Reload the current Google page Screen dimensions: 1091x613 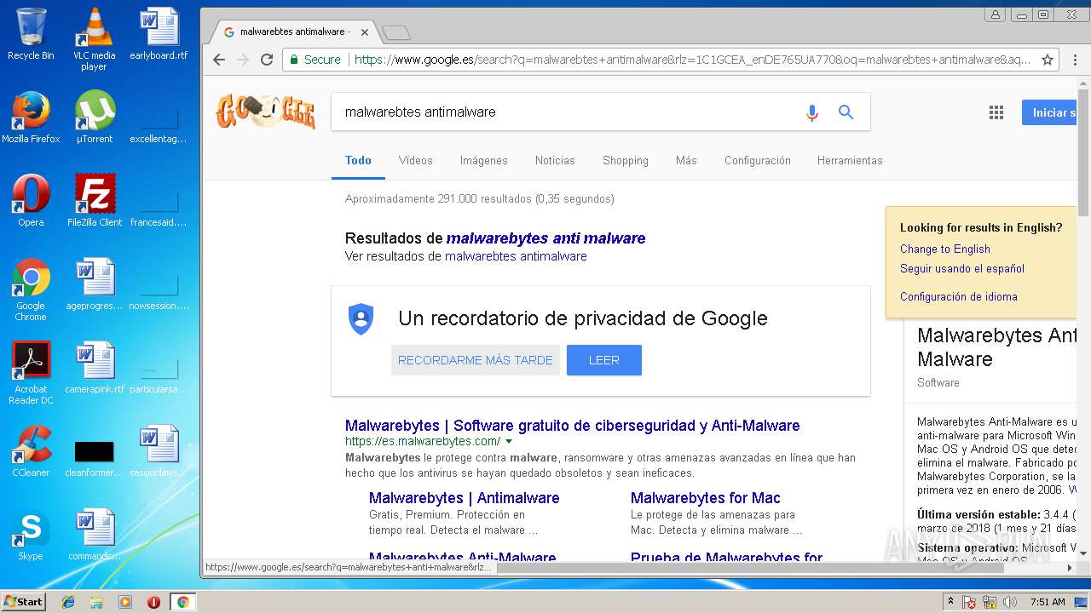tap(267, 60)
